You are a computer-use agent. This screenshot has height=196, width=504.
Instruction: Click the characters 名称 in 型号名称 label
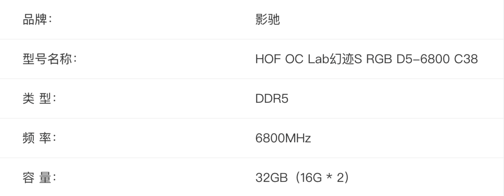coord(59,59)
